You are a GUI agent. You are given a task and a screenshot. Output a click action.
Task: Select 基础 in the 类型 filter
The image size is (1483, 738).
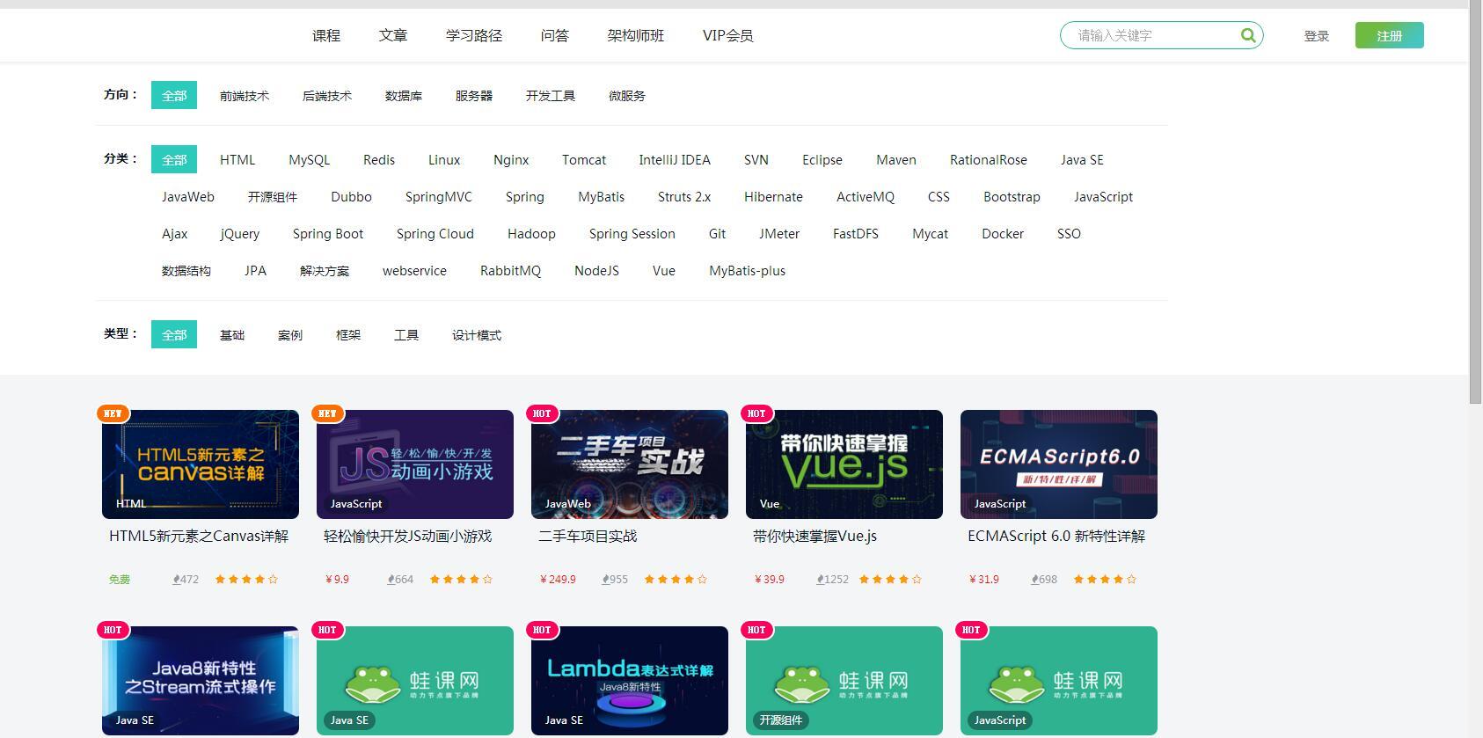coord(232,335)
